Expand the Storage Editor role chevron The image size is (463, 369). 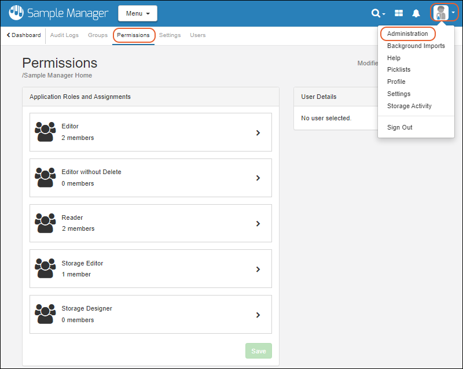click(258, 269)
